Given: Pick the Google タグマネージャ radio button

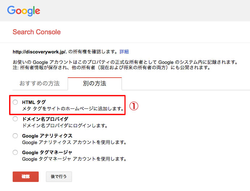Looking at the screenshot, I should 15,152.
